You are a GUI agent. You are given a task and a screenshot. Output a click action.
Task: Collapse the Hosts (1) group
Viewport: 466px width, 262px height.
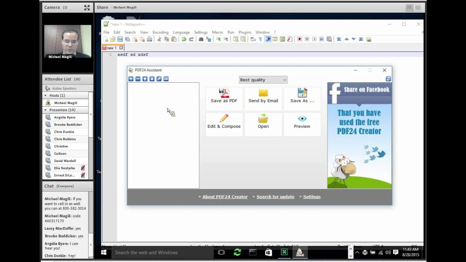click(46, 95)
